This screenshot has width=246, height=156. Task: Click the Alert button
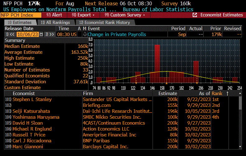tap(54, 15)
